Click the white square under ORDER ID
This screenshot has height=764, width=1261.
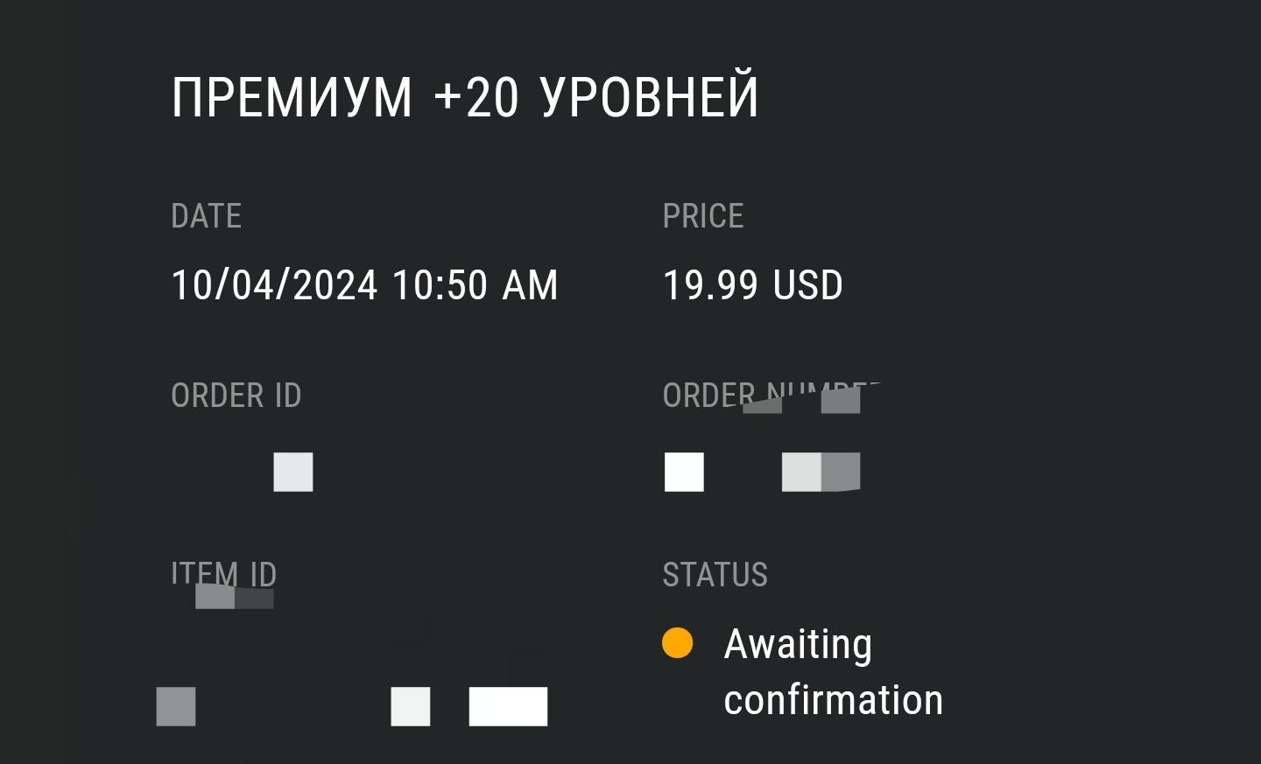pos(292,472)
